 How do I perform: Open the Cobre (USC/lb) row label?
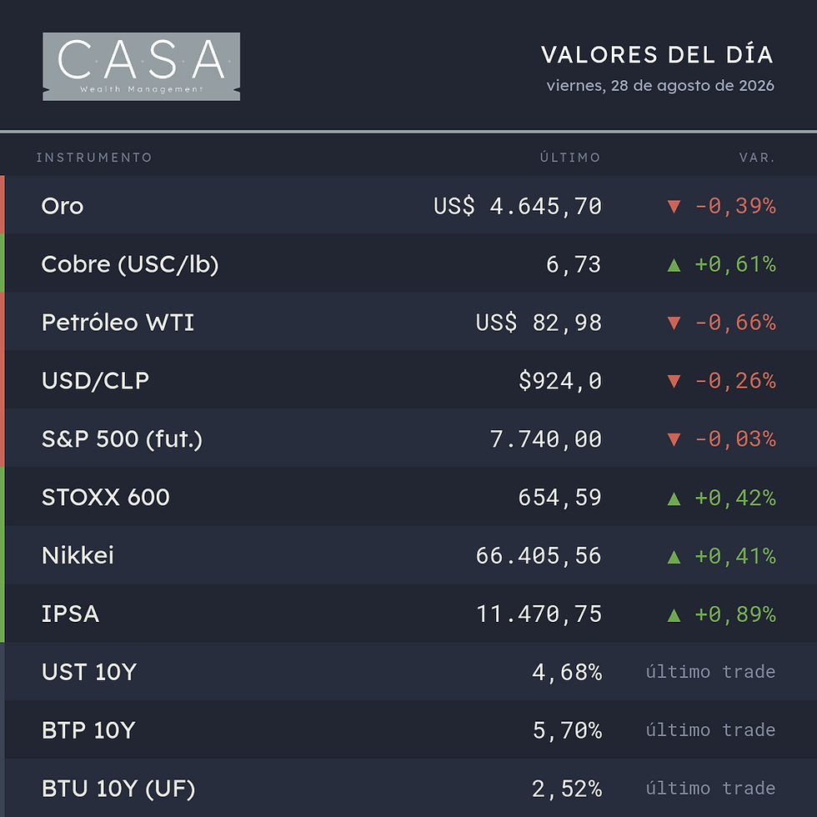point(130,264)
